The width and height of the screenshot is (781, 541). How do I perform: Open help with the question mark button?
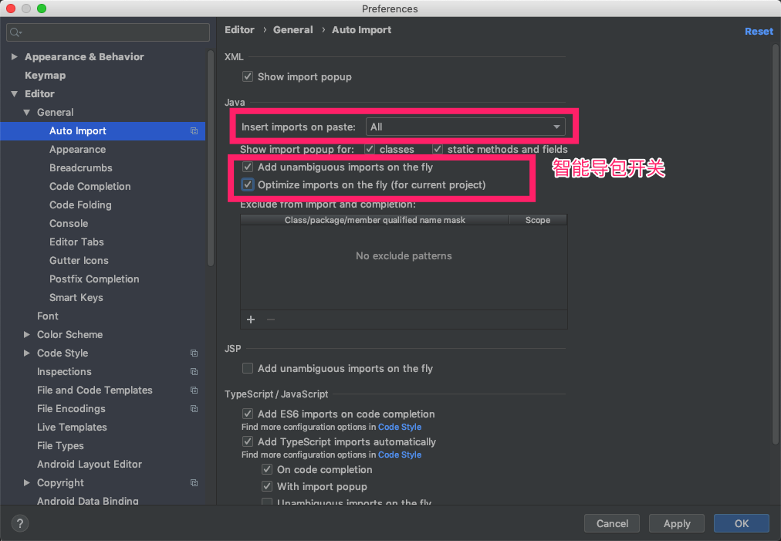click(x=20, y=523)
